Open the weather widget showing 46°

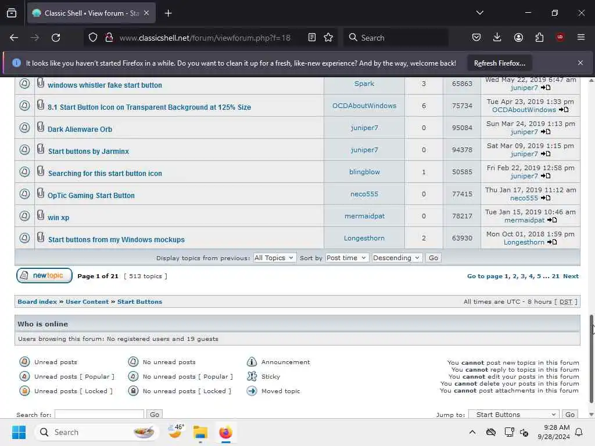click(176, 431)
